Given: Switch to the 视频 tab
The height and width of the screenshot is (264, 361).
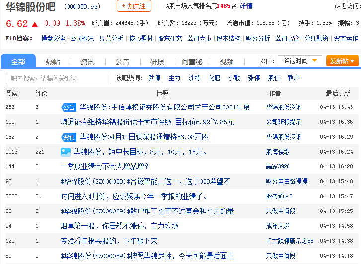Looking at the screenshot, I should tap(227, 62).
